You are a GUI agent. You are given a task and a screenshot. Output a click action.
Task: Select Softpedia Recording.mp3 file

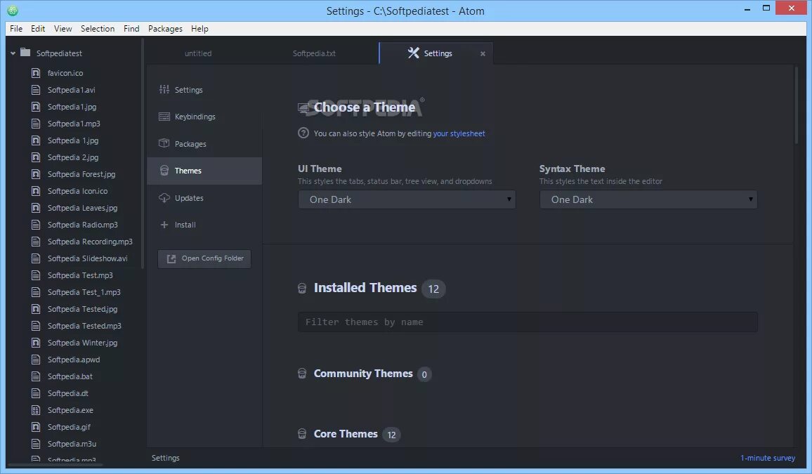(90, 242)
